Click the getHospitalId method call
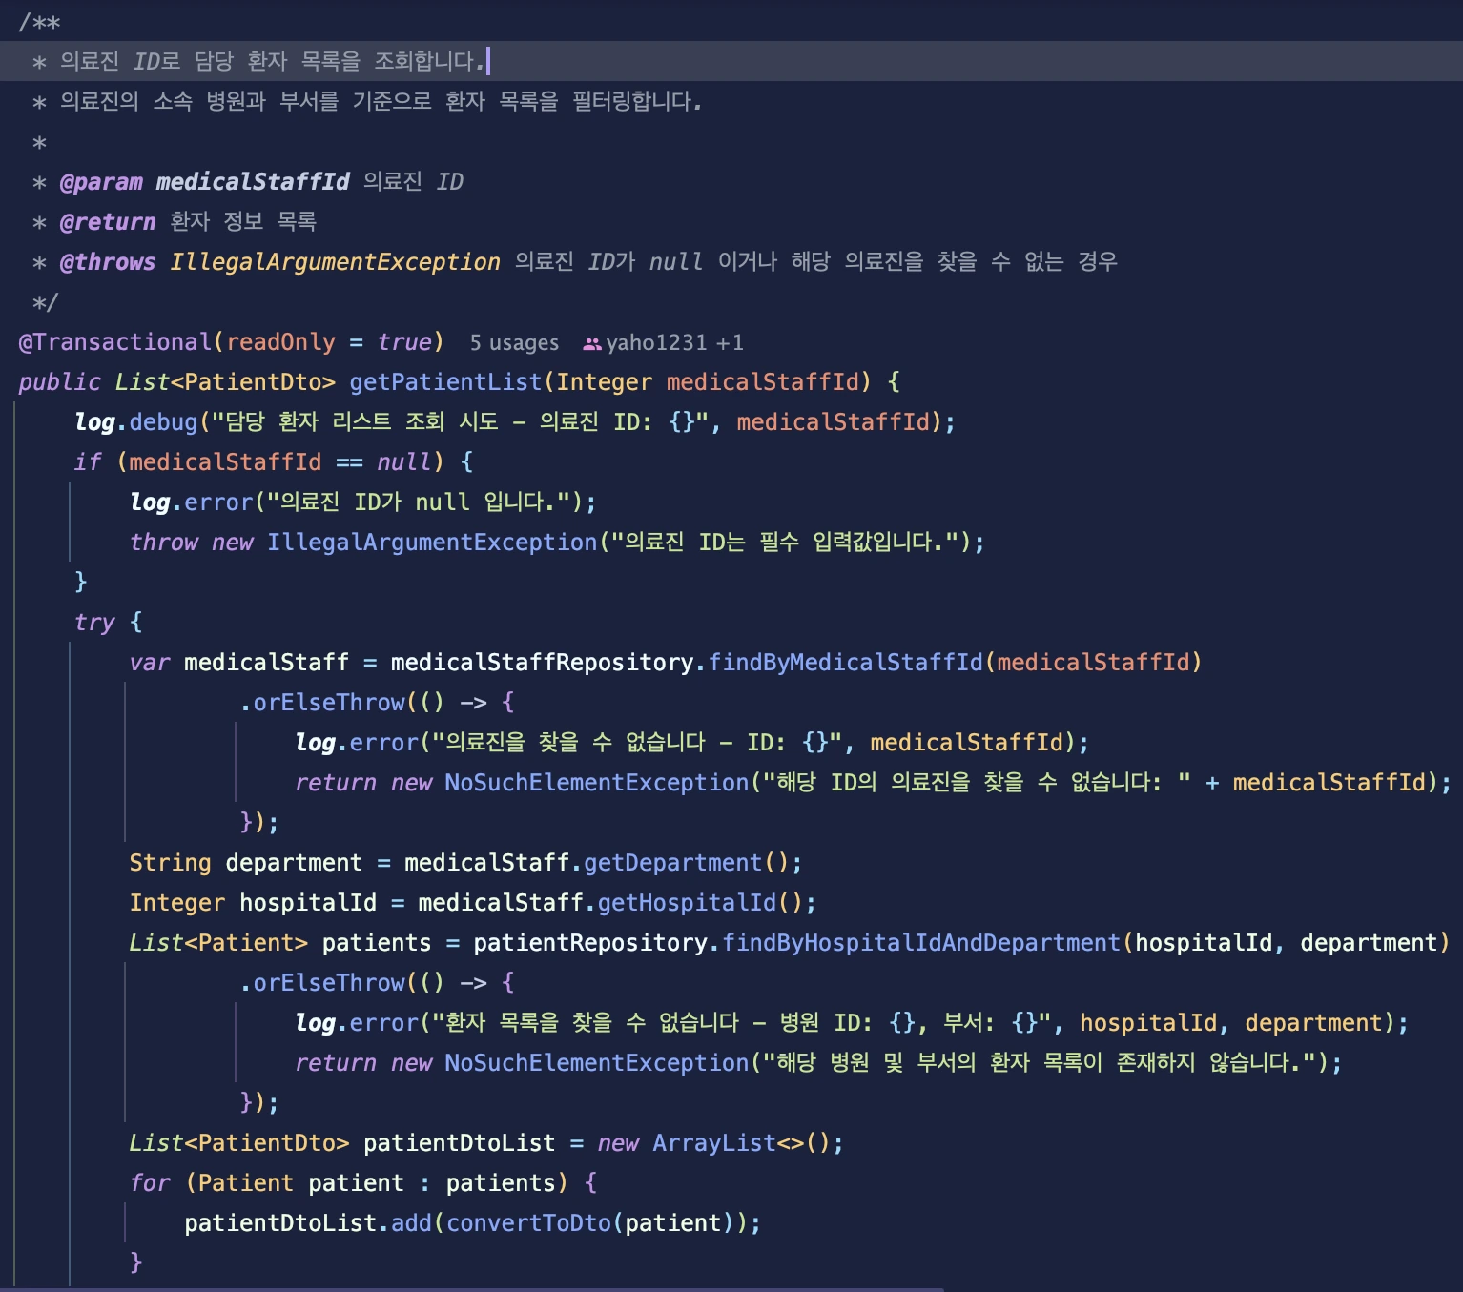This screenshot has height=1292, width=1463. [687, 903]
